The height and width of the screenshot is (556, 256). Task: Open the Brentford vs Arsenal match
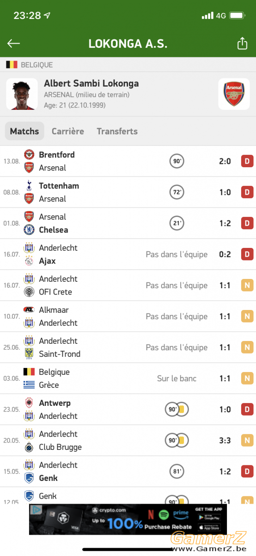pyautogui.click(x=128, y=161)
